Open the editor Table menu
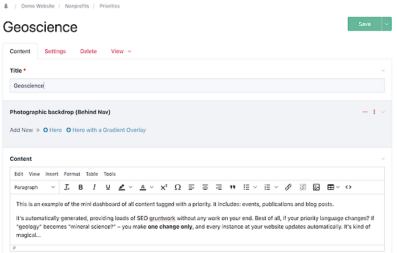 click(92, 174)
